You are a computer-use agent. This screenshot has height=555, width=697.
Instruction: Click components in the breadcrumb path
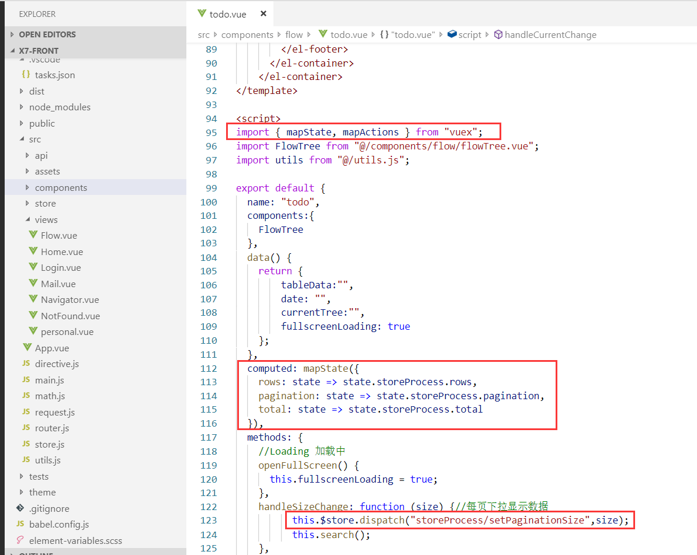pos(247,34)
